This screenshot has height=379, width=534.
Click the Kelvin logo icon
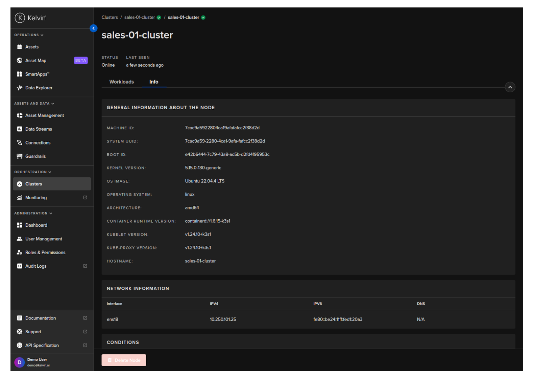[20, 18]
